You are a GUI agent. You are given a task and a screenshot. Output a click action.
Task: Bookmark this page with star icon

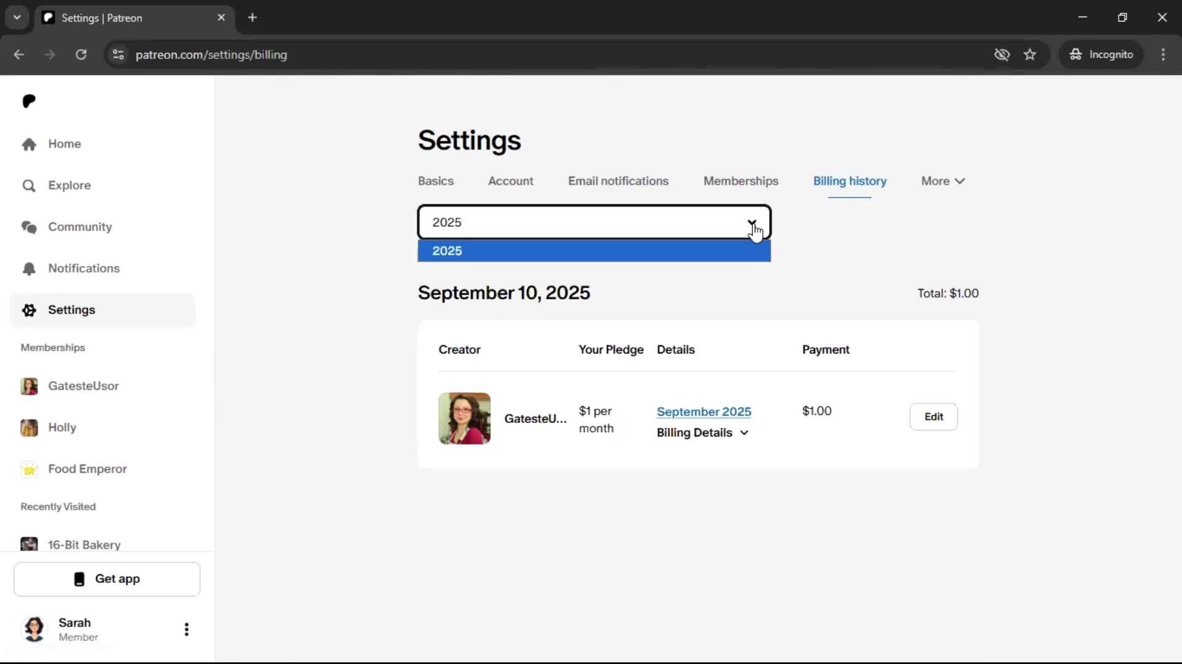(1030, 55)
